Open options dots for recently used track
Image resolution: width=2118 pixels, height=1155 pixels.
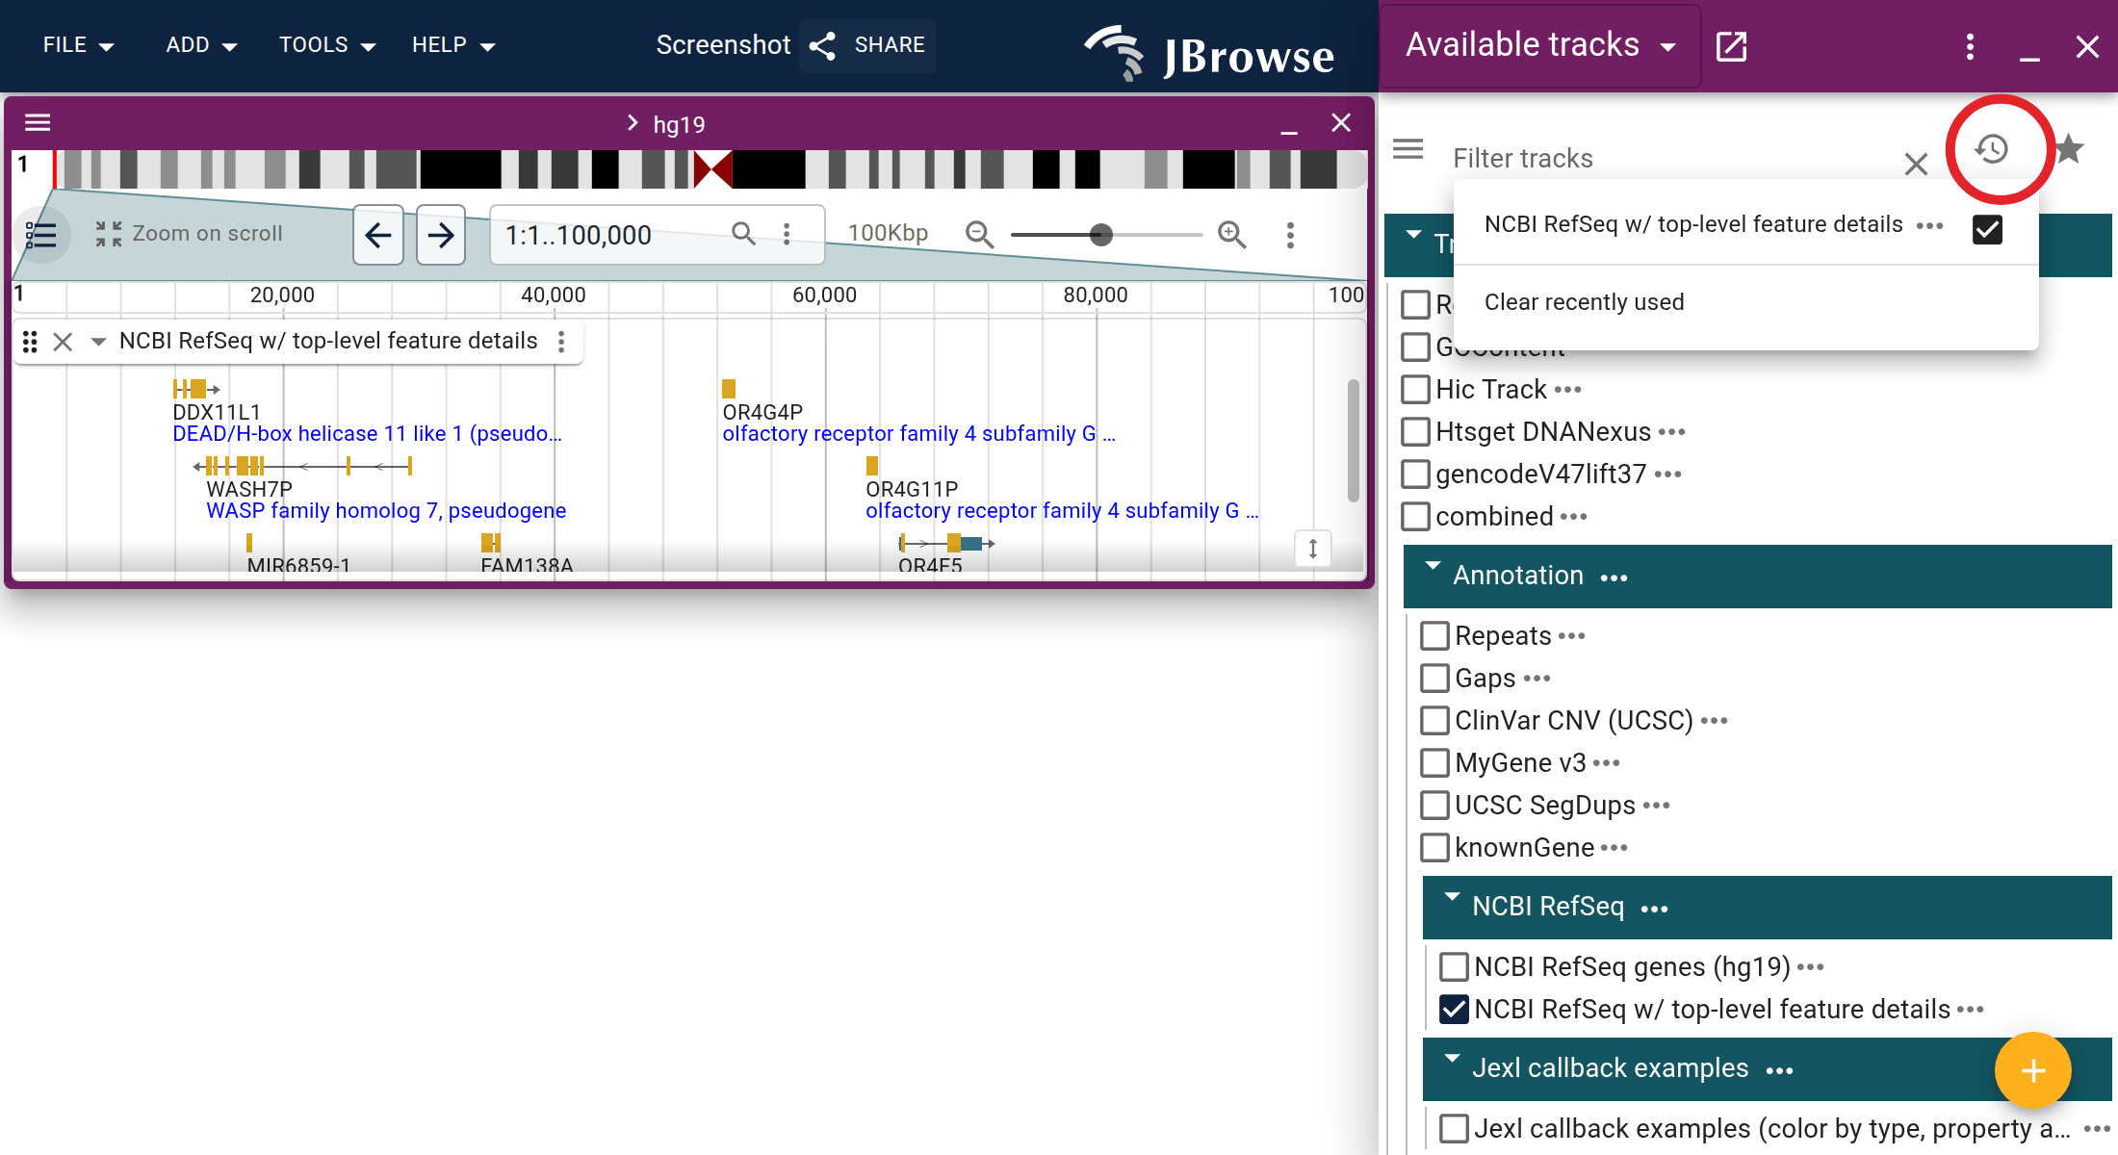coord(1929,226)
